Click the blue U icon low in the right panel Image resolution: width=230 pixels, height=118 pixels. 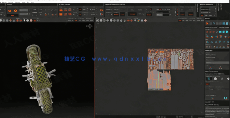click(225, 98)
